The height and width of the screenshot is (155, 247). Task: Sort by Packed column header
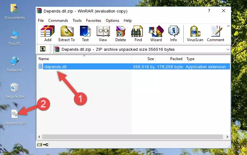tap(170, 59)
